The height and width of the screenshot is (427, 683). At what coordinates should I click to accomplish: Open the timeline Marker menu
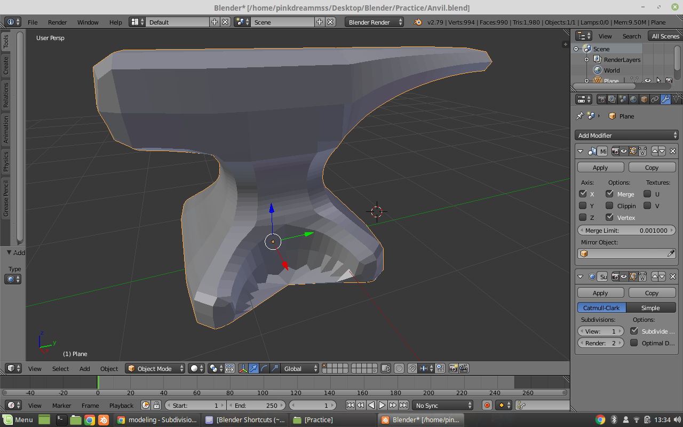[x=62, y=405]
